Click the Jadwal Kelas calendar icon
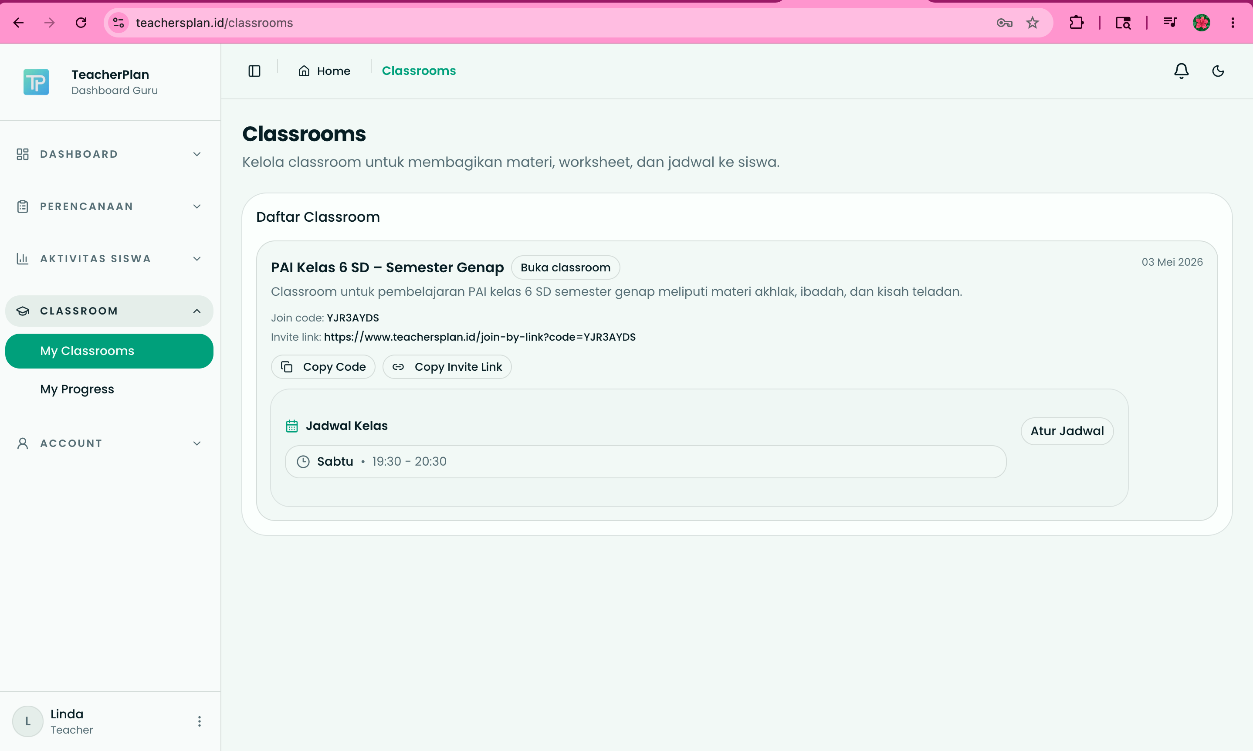 (292, 426)
